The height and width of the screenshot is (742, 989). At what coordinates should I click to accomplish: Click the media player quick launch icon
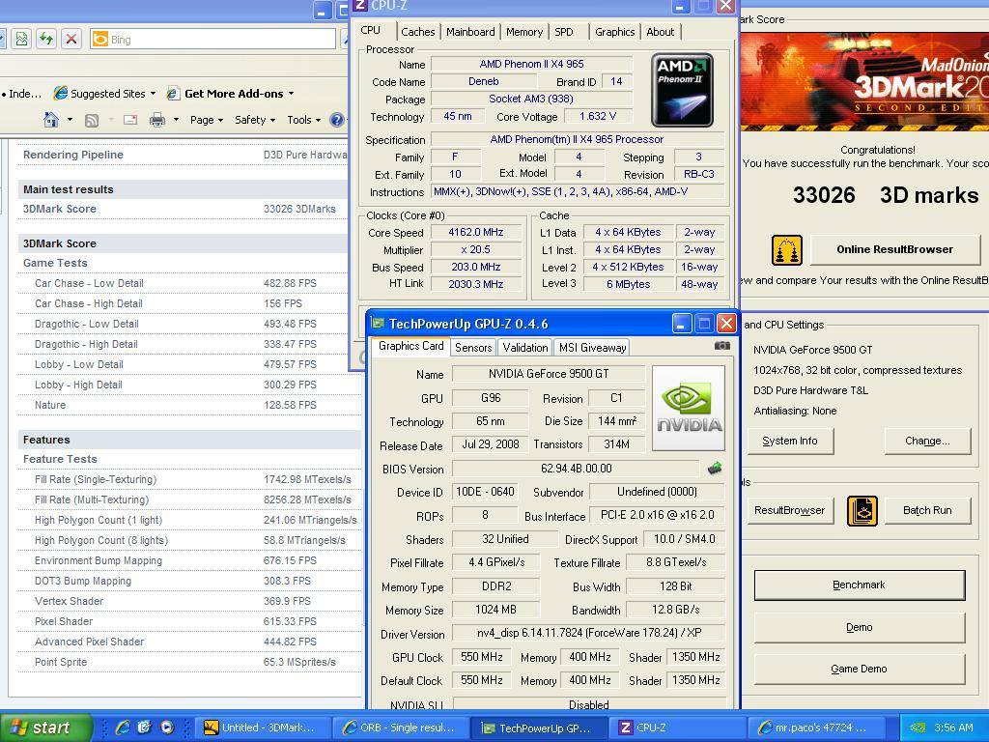[166, 728]
